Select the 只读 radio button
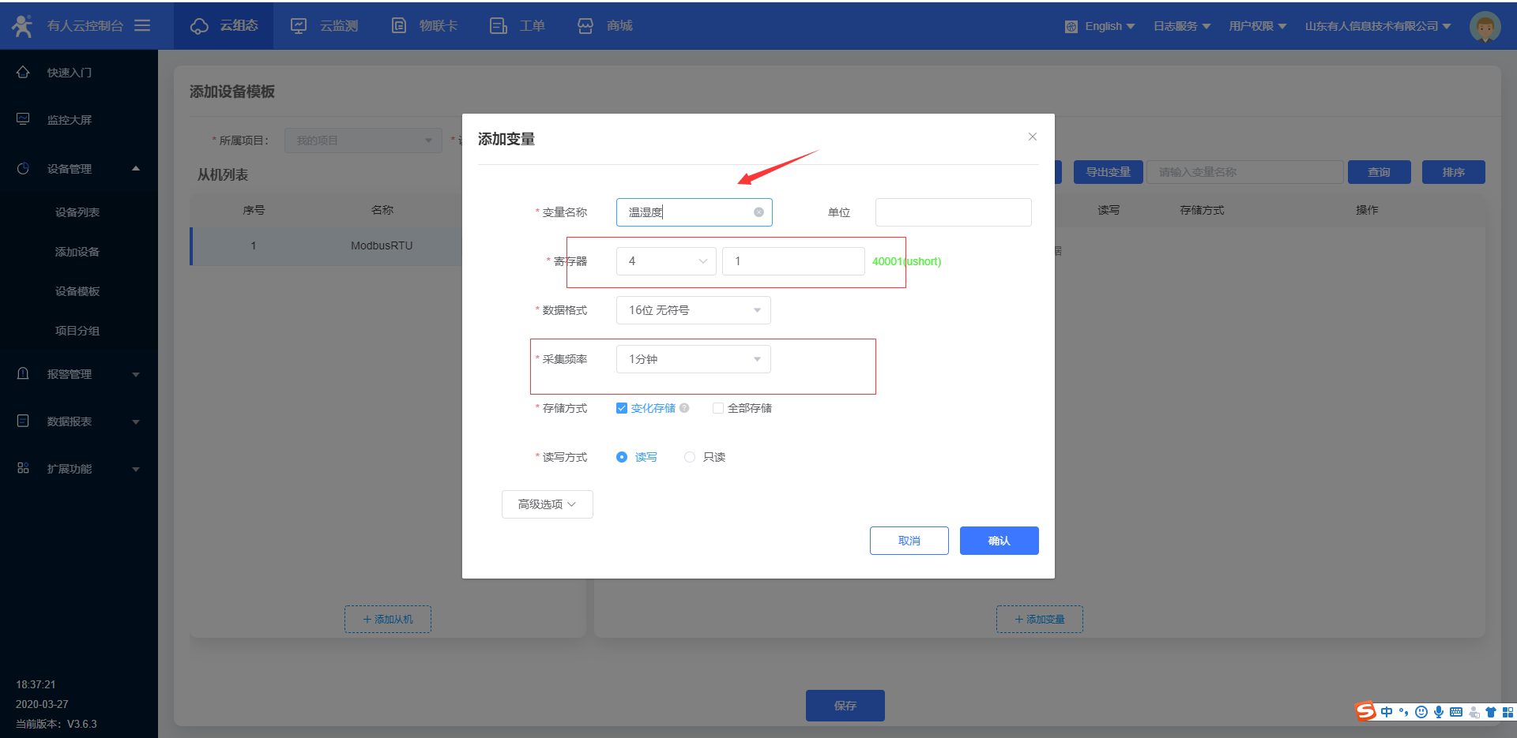Image resolution: width=1517 pixels, height=738 pixels. tap(690, 457)
